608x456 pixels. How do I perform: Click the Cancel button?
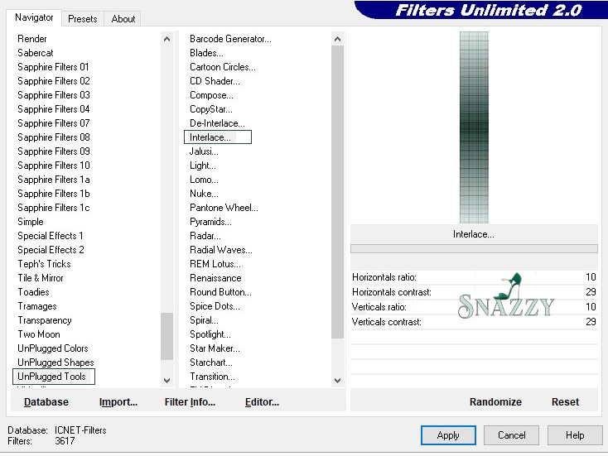coord(511,435)
